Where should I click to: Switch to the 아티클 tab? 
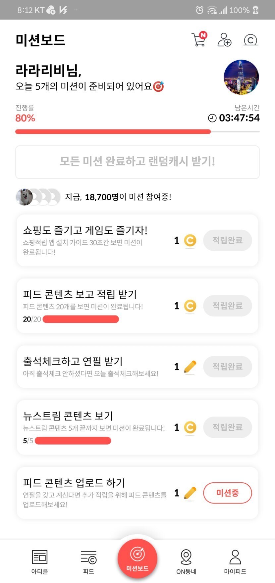(x=39, y=561)
